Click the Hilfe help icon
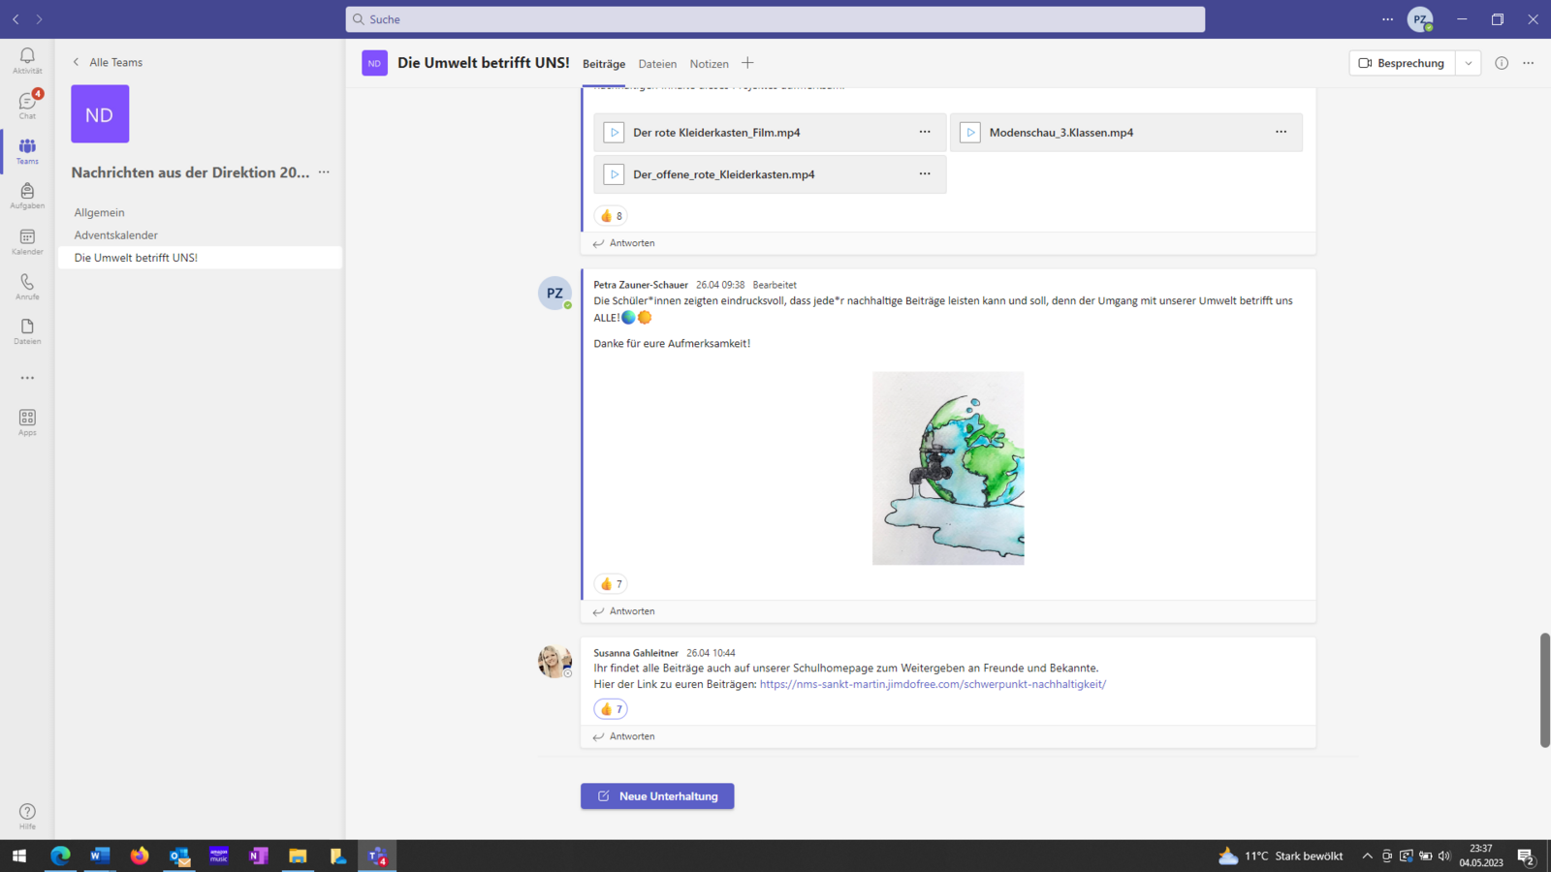 tap(27, 816)
